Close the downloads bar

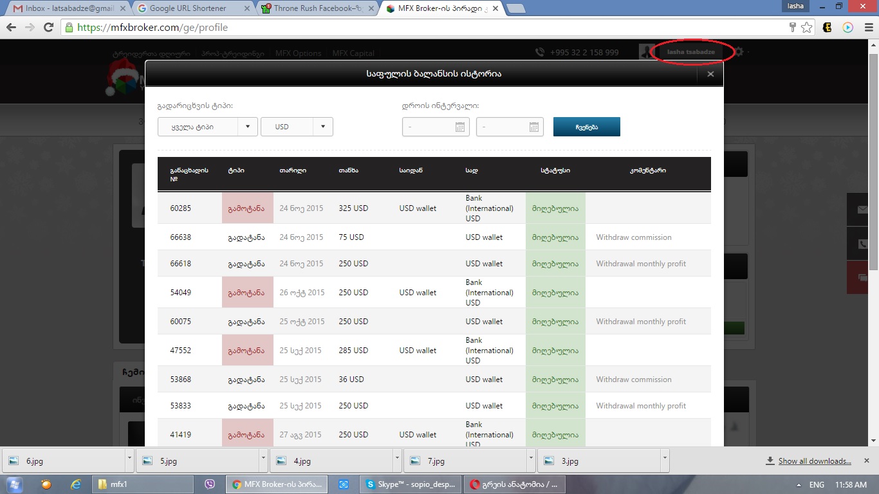pos(866,461)
